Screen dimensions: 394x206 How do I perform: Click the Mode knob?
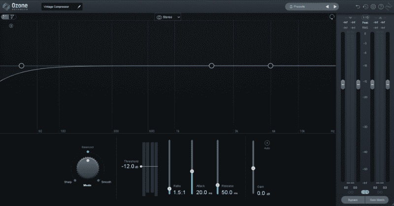point(88,168)
